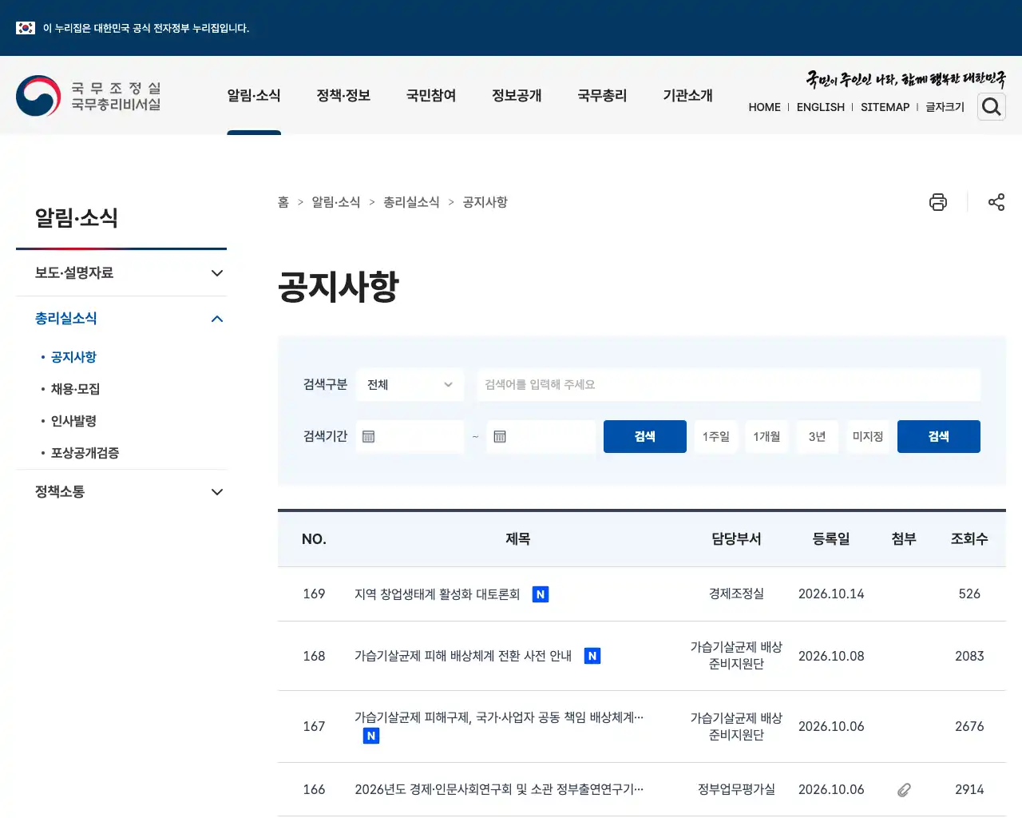This screenshot has height=818, width=1022.
Task: Open the 국무총리 top menu
Action: click(x=602, y=96)
